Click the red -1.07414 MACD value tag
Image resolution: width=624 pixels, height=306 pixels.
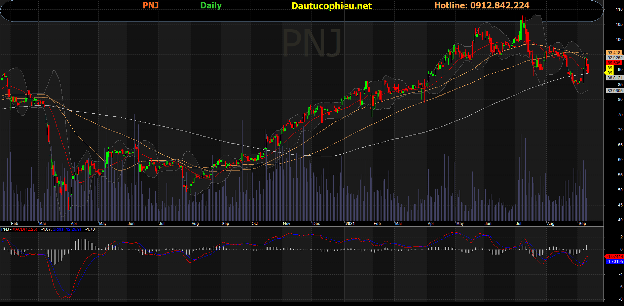point(615,257)
